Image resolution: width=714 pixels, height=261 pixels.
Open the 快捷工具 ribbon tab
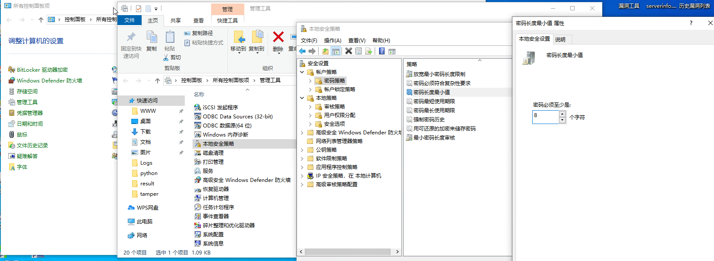coord(227,20)
